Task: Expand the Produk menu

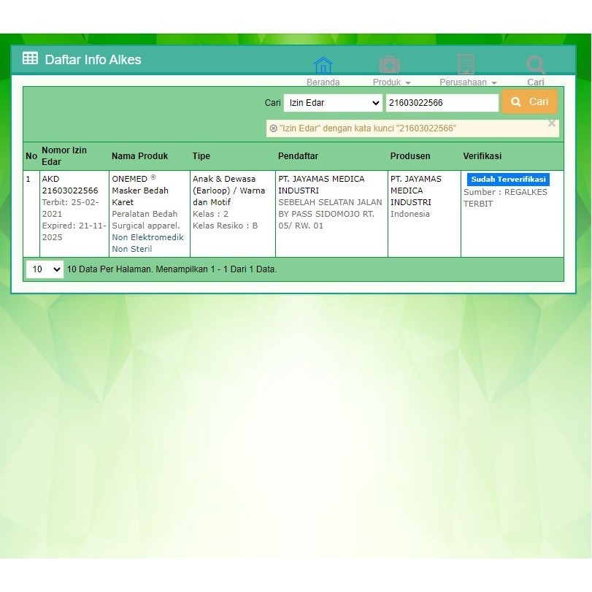Action: click(391, 82)
